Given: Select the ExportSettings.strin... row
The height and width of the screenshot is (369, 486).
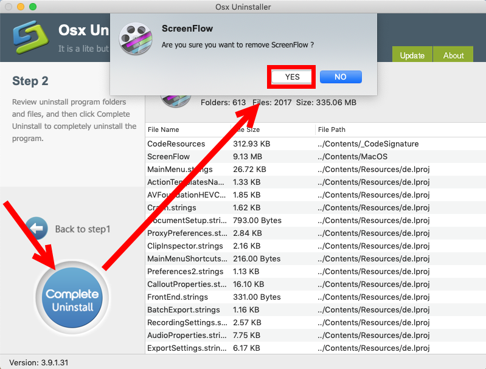Looking at the screenshot, I should (x=316, y=348).
